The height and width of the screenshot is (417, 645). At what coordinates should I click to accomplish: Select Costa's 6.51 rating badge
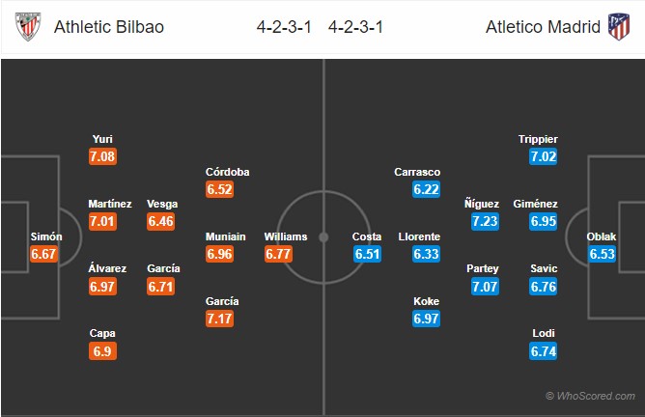[x=367, y=254]
